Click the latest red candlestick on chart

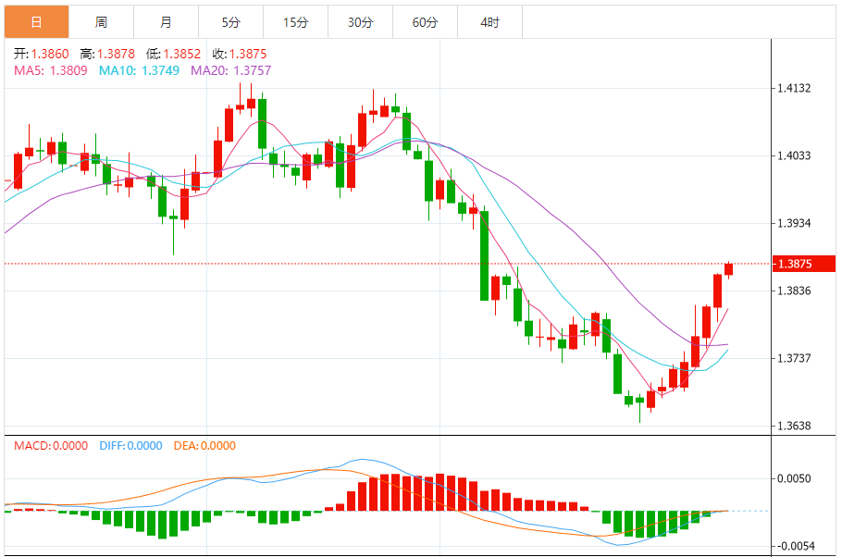point(729,269)
